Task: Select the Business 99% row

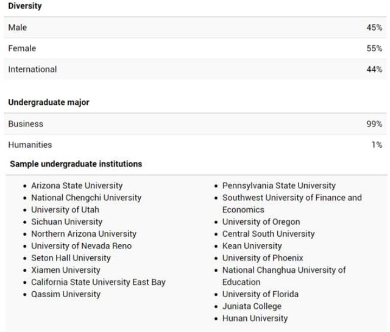Action: click(x=195, y=124)
